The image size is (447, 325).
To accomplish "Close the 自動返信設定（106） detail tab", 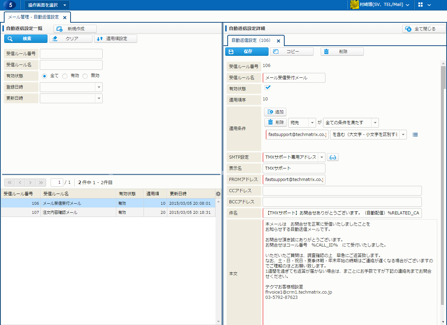I will click(x=278, y=41).
